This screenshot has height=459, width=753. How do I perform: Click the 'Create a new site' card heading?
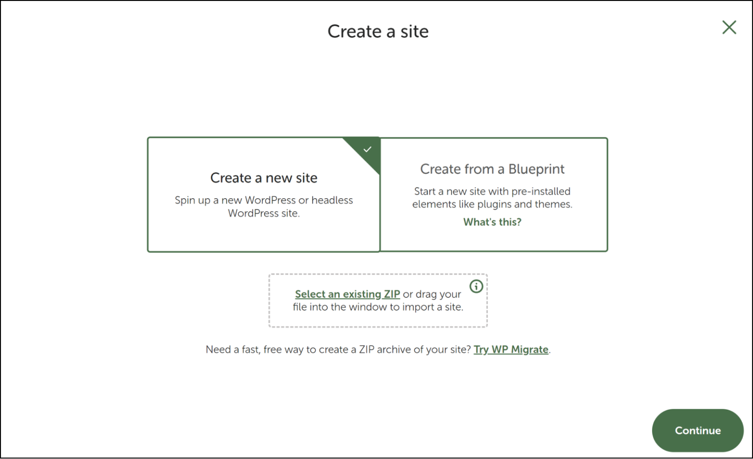(x=263, y=178)
